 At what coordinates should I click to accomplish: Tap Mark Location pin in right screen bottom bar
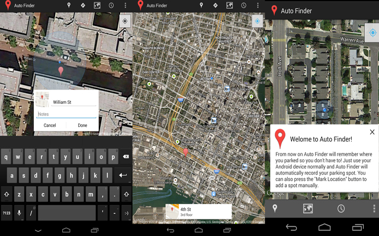(275, 208)
